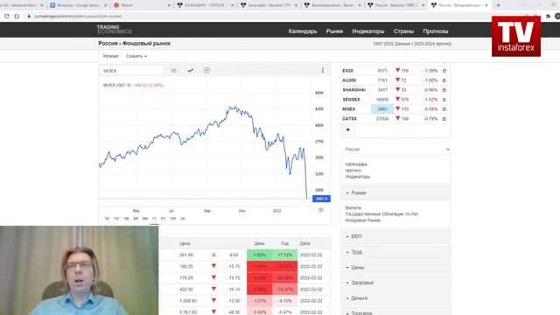Set chart range to 10Y
Viewport: 560px width, 315px height.
pyautogui.click(x=173, y=219)
